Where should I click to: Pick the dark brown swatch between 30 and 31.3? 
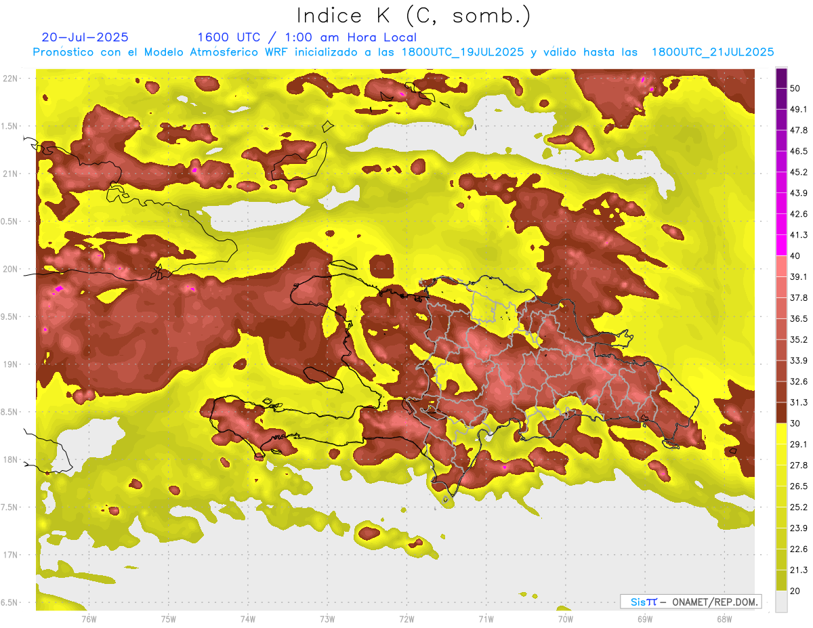[781, 413]
